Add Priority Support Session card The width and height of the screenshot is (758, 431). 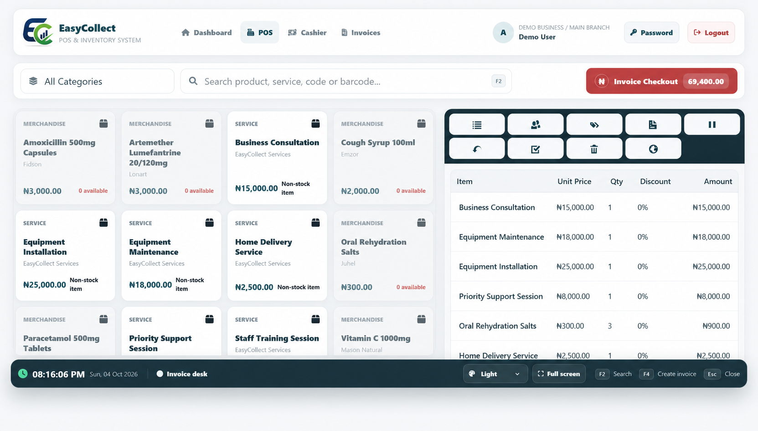click(171, 331)
